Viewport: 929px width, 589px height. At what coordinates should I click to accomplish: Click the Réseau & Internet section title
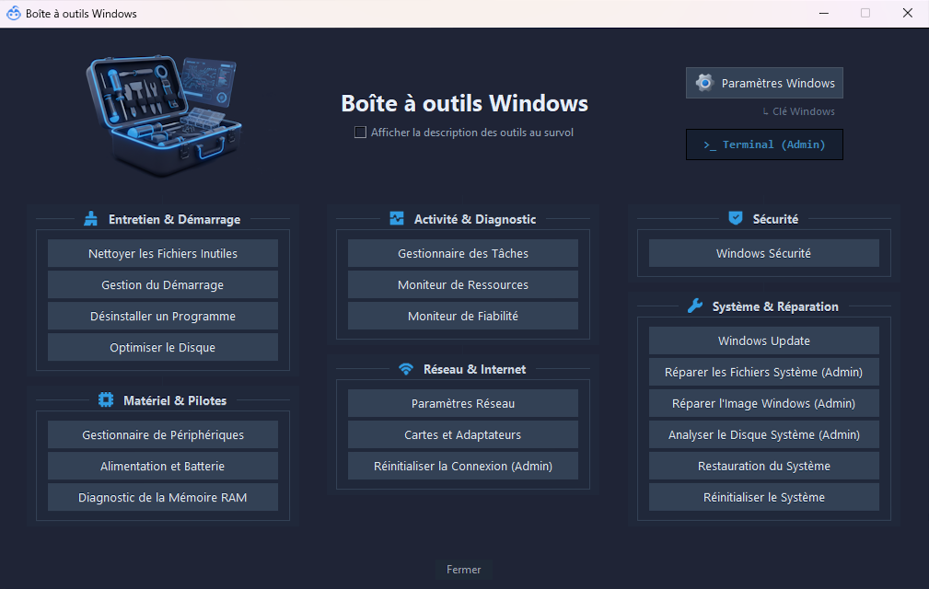474,369
